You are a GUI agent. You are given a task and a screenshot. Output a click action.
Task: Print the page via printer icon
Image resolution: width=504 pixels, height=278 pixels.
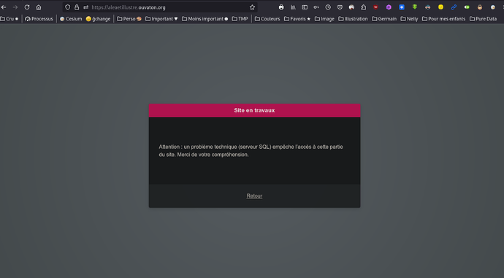click(281, 7)
